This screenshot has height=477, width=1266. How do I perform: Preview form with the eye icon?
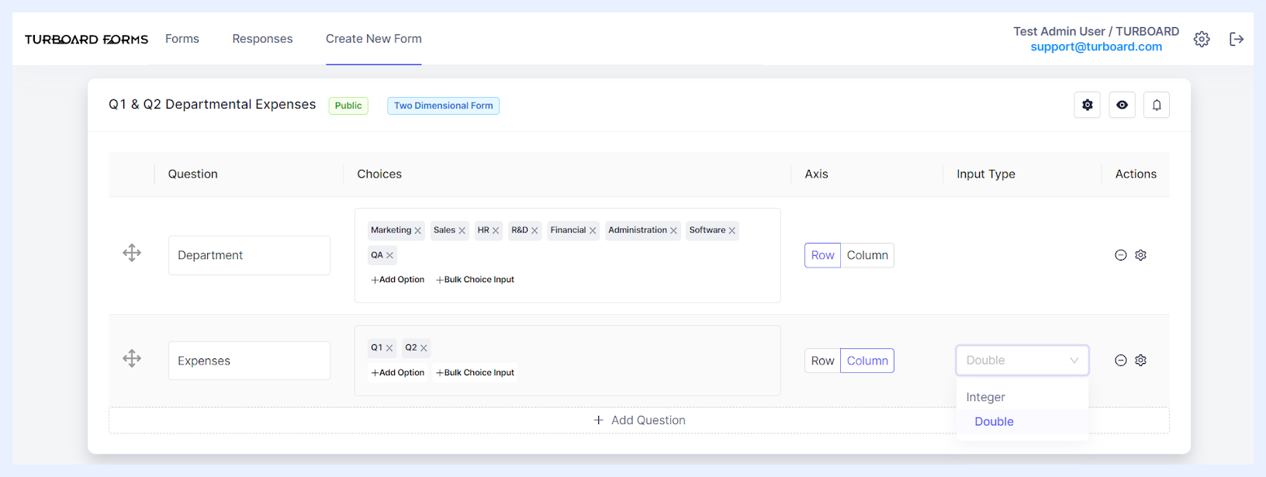1122,105
